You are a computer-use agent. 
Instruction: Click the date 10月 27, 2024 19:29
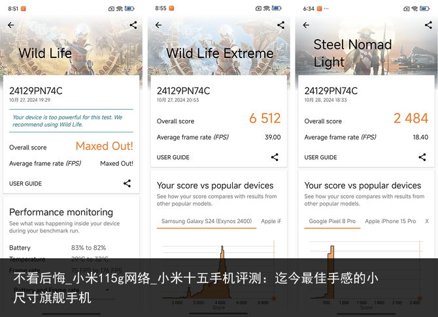click(x=29, y=100)
